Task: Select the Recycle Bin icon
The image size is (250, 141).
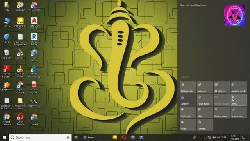Action: click(x=7, y=54)
